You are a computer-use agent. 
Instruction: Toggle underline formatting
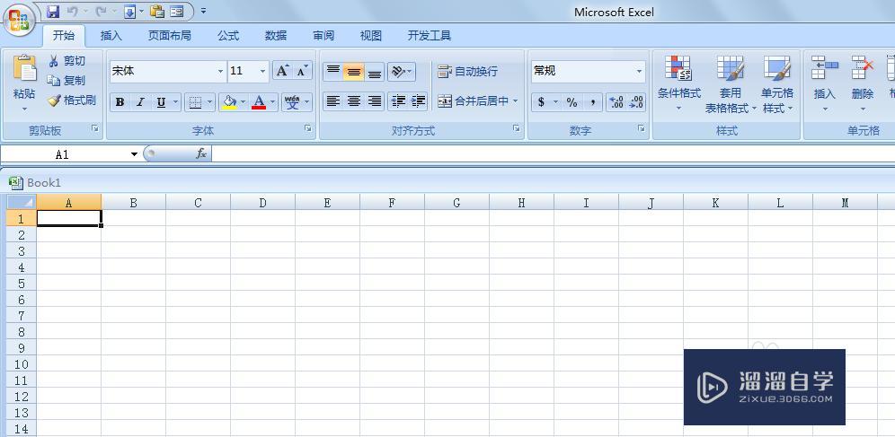pyautogui.click(x=161, y=102)
